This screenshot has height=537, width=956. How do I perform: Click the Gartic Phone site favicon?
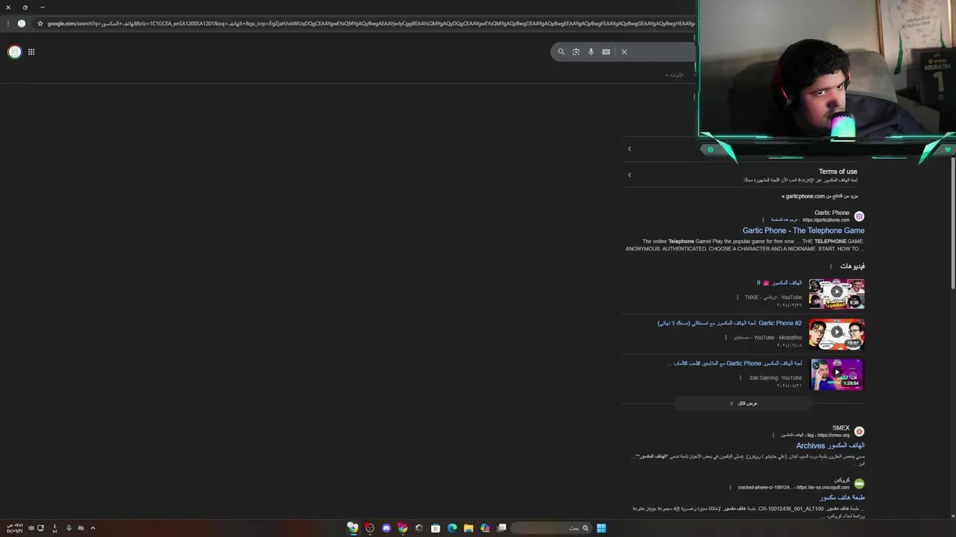[x=859, y=216]
